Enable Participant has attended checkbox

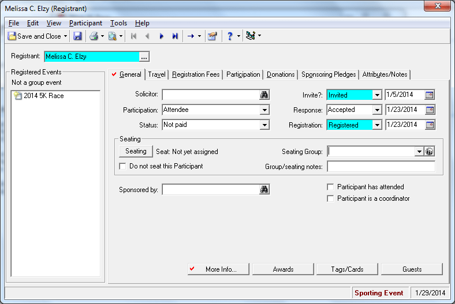click(330, 187)
